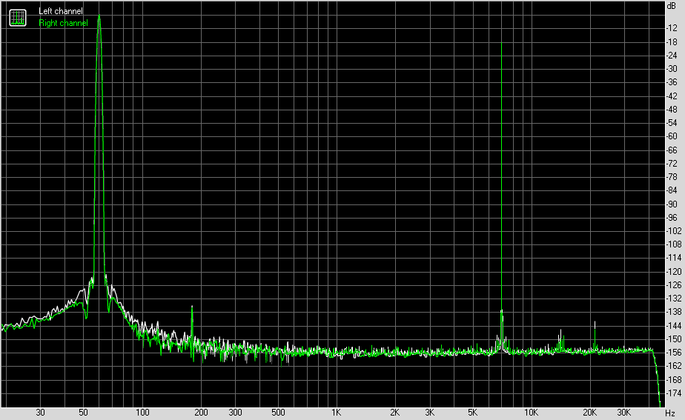The height and width of the screenshot is (420, 685).
Task: Click the top of the 7 kHz green spike
Action: point(501,44)
